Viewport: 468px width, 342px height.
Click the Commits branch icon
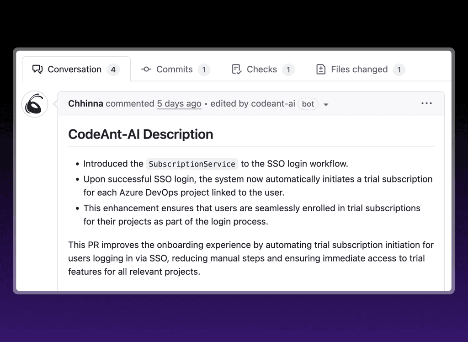pos(146,69)
